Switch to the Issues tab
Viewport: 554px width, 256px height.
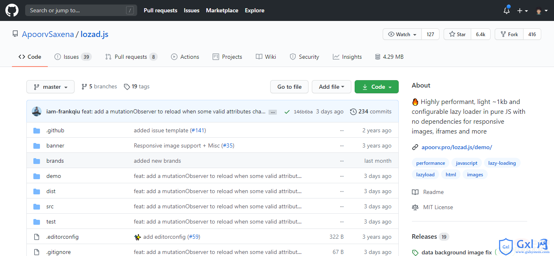point(73,57)
